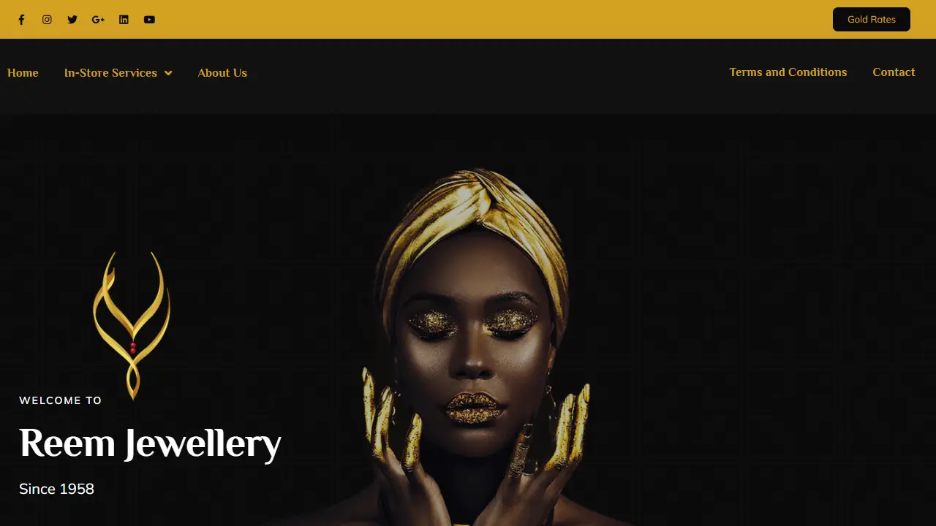Open the Gold Rates button
Image resolution: width=936 pixels, height=526 pixels.
872,20
